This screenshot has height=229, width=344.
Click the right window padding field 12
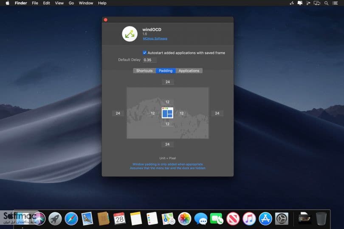tap(182, 113)
